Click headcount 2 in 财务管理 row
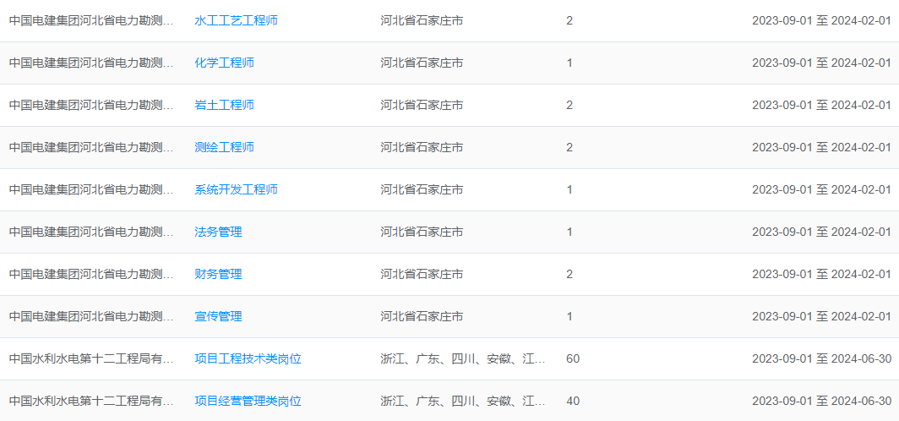Screen dimensions: 899x421 coord(569,274)
